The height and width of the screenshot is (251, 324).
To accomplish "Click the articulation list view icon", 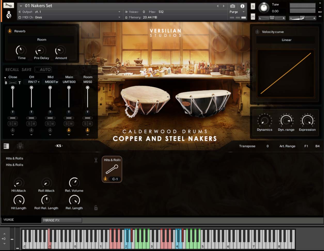I will pyautogui.click(x=6, y=146).
